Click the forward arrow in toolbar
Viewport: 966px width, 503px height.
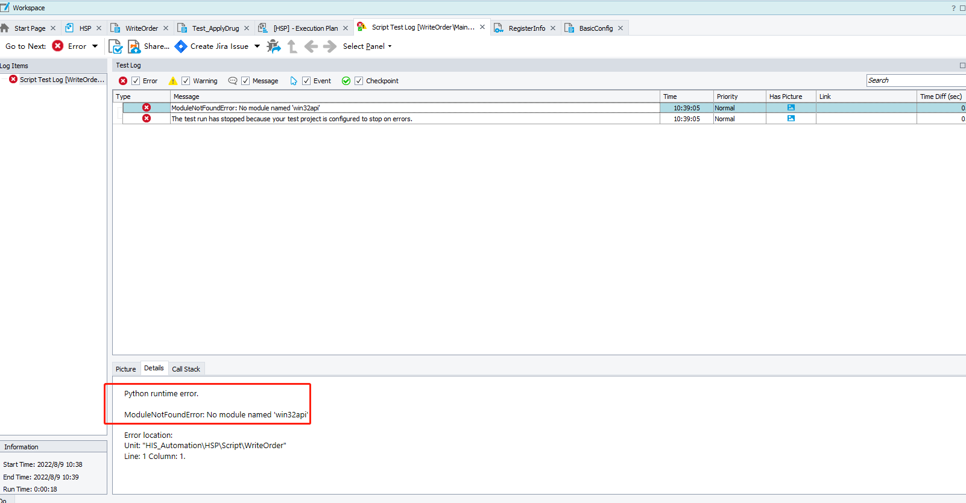(x=330, y=46)
